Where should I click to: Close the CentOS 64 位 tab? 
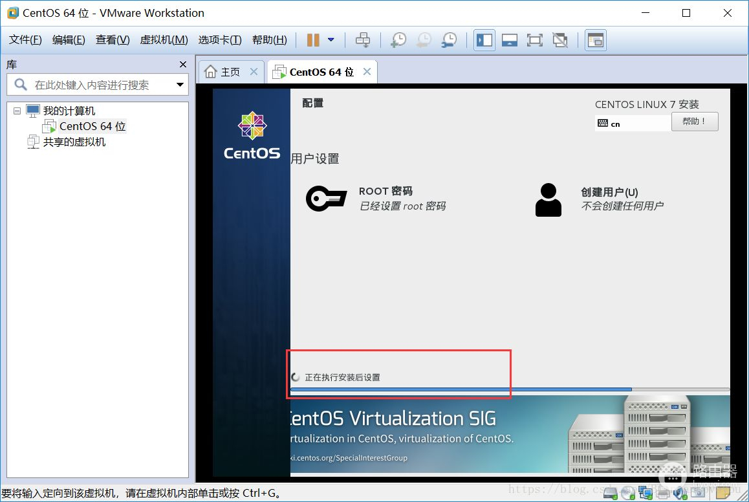point(367,72)
